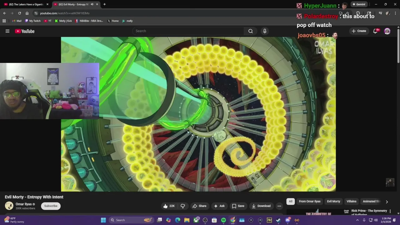Open Chrome profile avatar
Image resolution: width=400 pixels, height=225 pixels.
tap(387, 13)
